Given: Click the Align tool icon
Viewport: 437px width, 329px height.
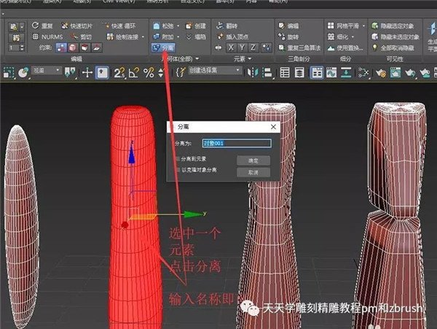Looking at the screenshot, I should tap(267, 72).
